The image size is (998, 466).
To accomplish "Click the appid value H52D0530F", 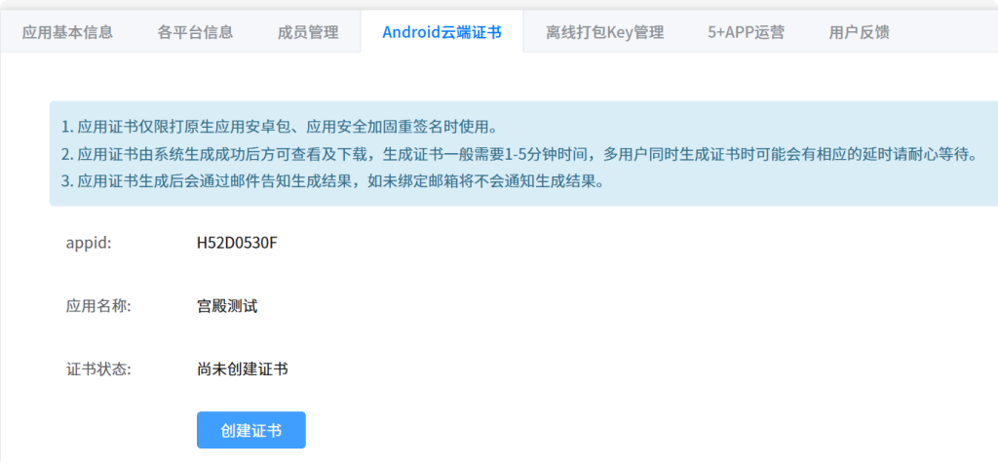I will pyautogui.click(x=238, y=243).
